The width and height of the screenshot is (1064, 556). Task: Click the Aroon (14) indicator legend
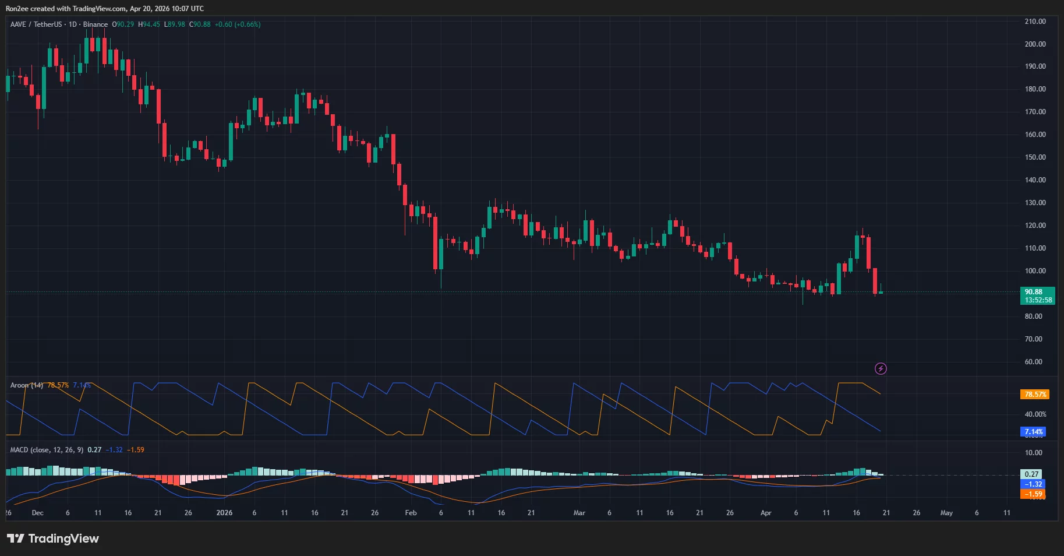click(27, 385)
